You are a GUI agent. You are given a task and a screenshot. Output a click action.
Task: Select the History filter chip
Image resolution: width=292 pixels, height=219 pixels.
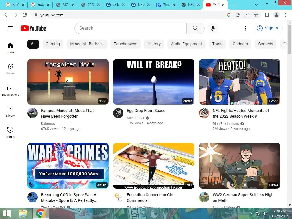click(x=154, y=44)
